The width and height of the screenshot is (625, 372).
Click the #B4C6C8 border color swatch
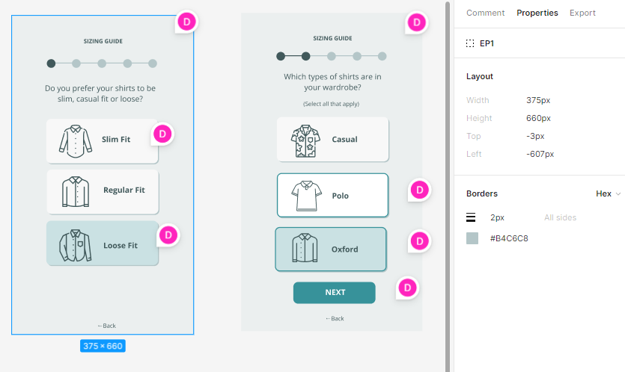[472, 238]
